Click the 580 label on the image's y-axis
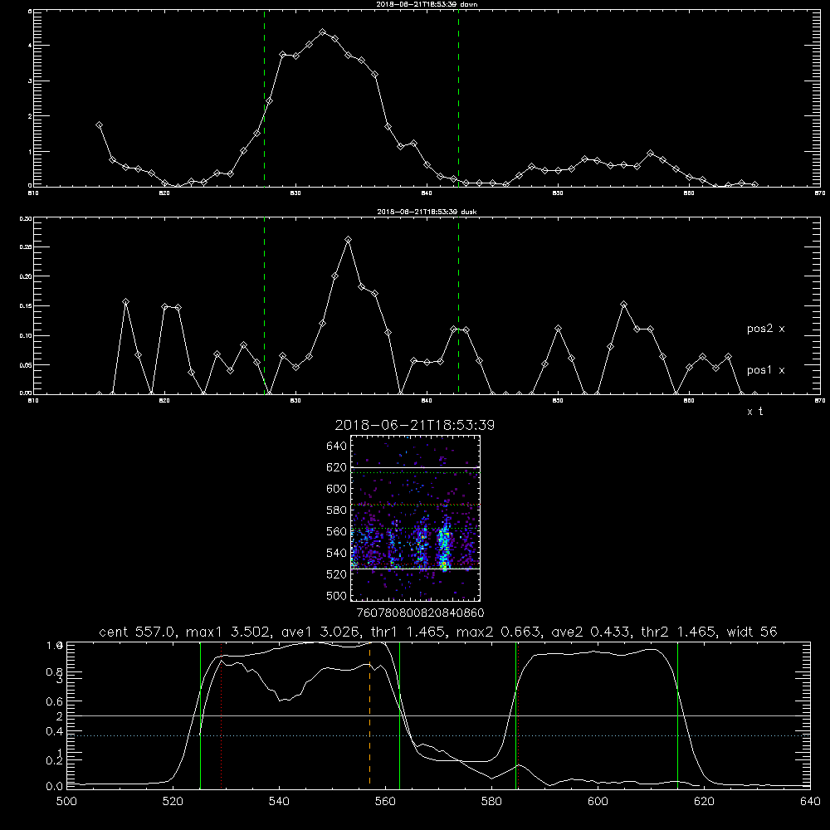 coord(337,510)
